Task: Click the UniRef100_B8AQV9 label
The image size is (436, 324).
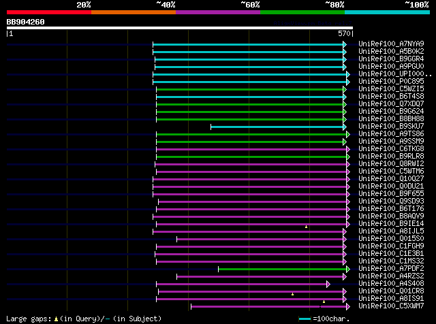Action: (x=391, y=216)
